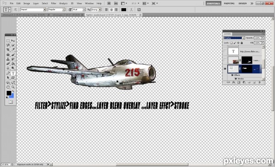Select the Zoom tool in the toolbox
This screenshot has width=275, height=167.
13,87
